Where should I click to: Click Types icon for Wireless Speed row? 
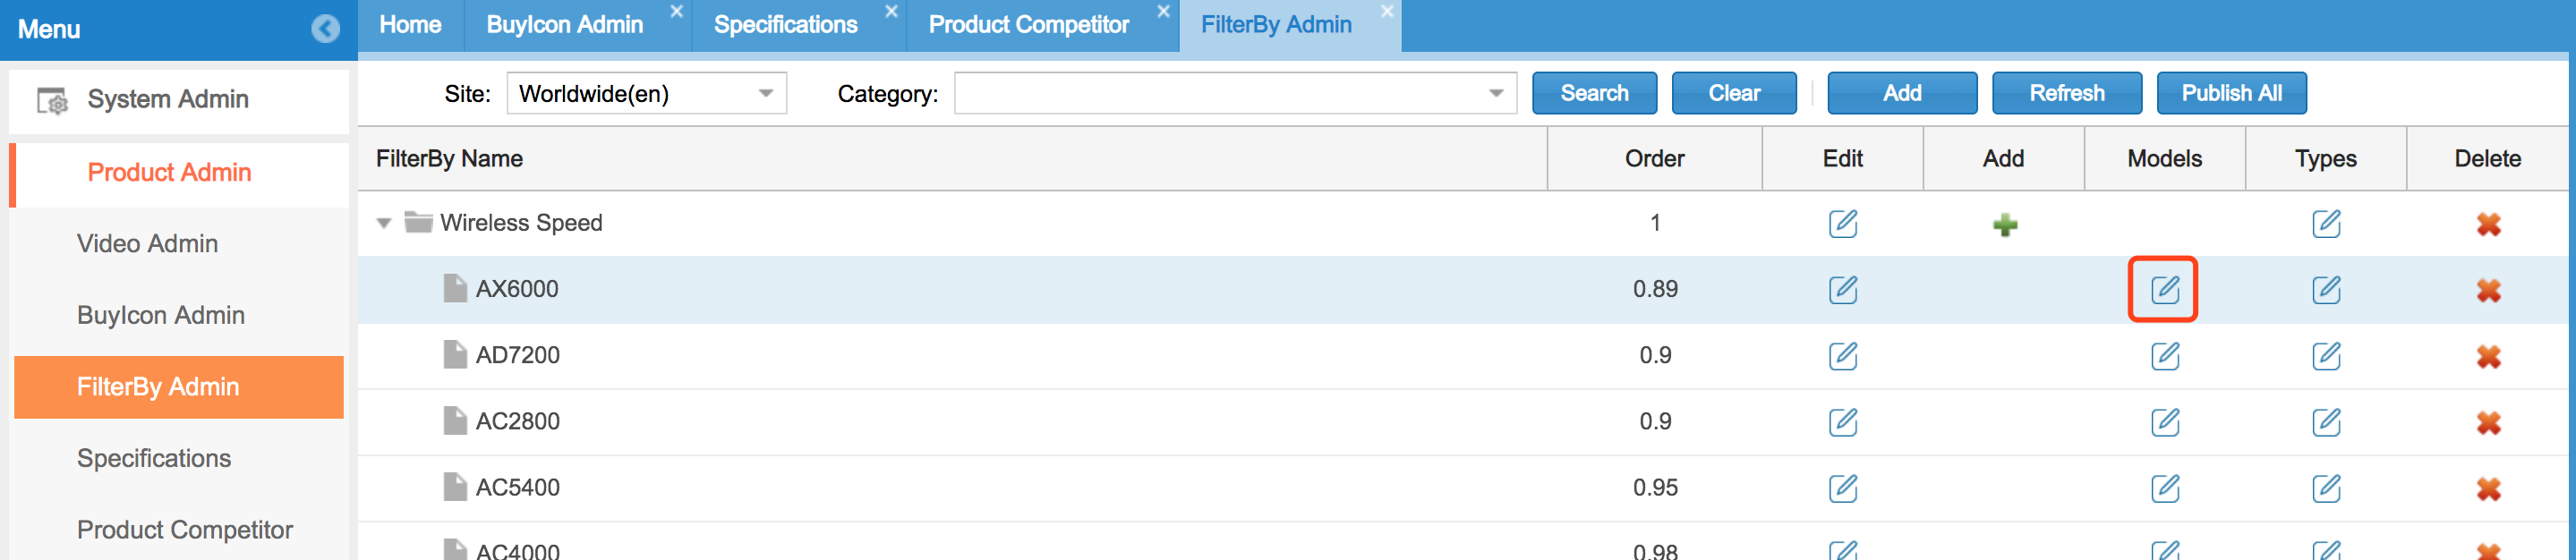click(2326, 224)
